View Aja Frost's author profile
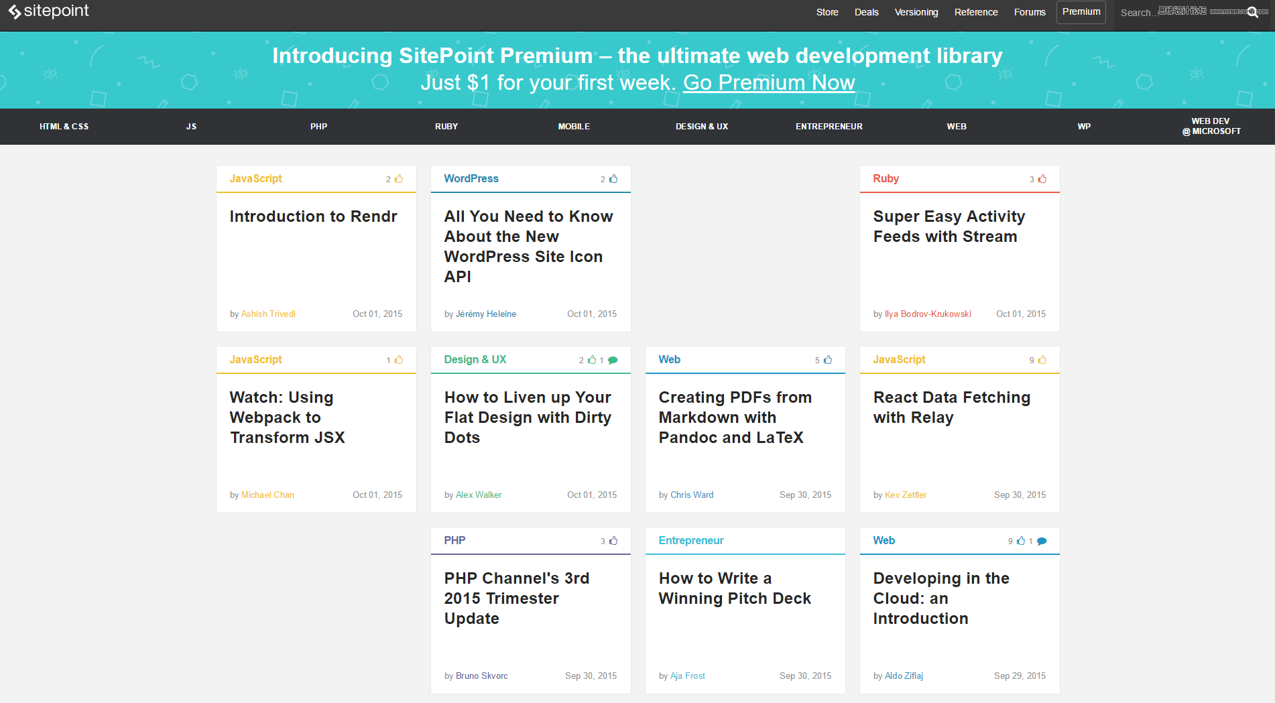 point(688,676)
